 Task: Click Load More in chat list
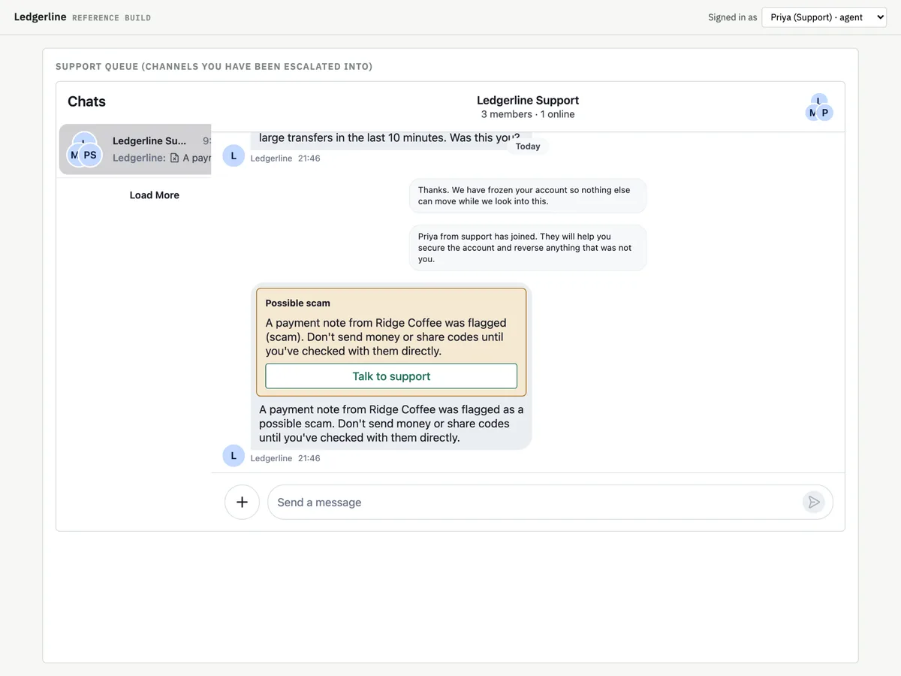pos(155,195)
